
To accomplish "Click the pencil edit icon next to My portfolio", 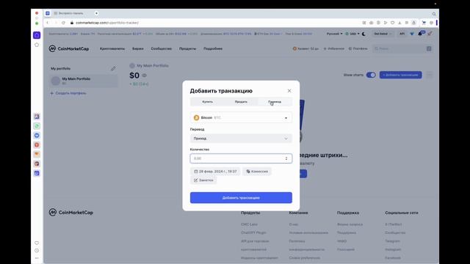I will pyautogui.click(x=113, y=68).
